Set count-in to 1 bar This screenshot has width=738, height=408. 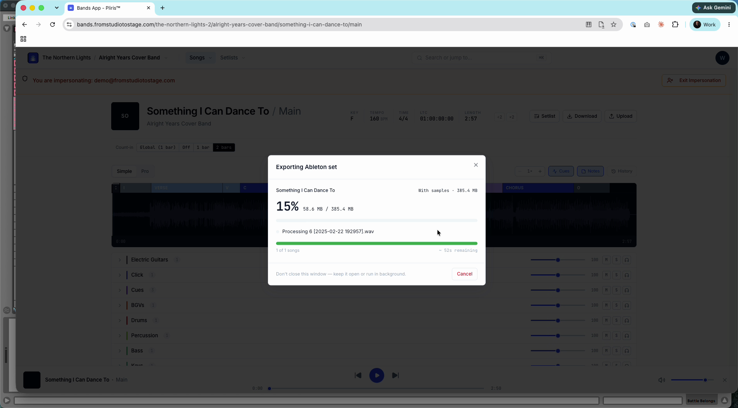point(203,148)
